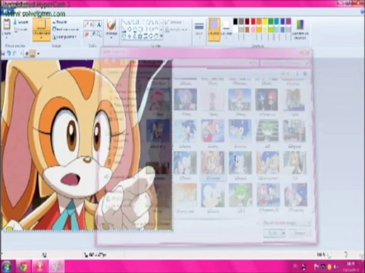This screenshot has height=273, width=365.
Task: Pick the bright red color swatch
Action: click(253, 22)
